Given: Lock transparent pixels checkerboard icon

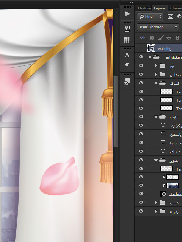Looking at the screenshot, I should [152, 38].
